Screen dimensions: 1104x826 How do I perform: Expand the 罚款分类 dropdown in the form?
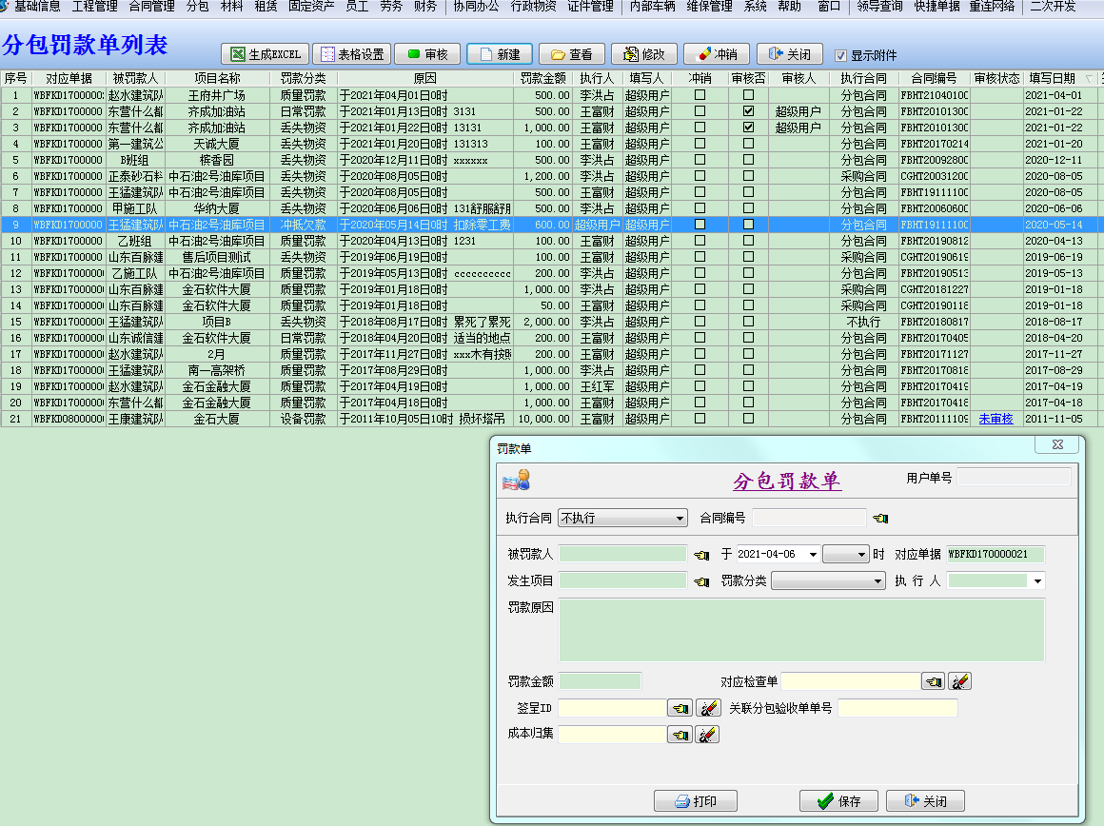(x=878, y=580)
